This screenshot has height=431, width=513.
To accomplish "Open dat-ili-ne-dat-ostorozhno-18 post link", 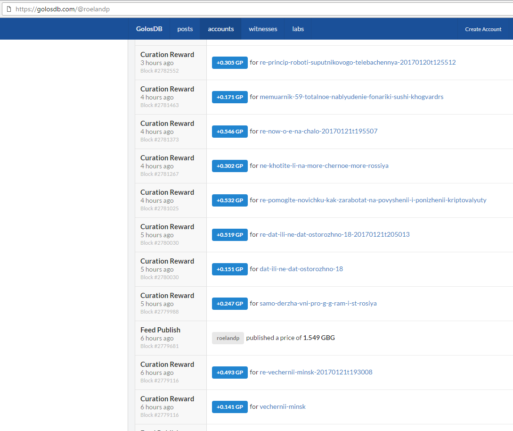I will click(x=301, y=269).
